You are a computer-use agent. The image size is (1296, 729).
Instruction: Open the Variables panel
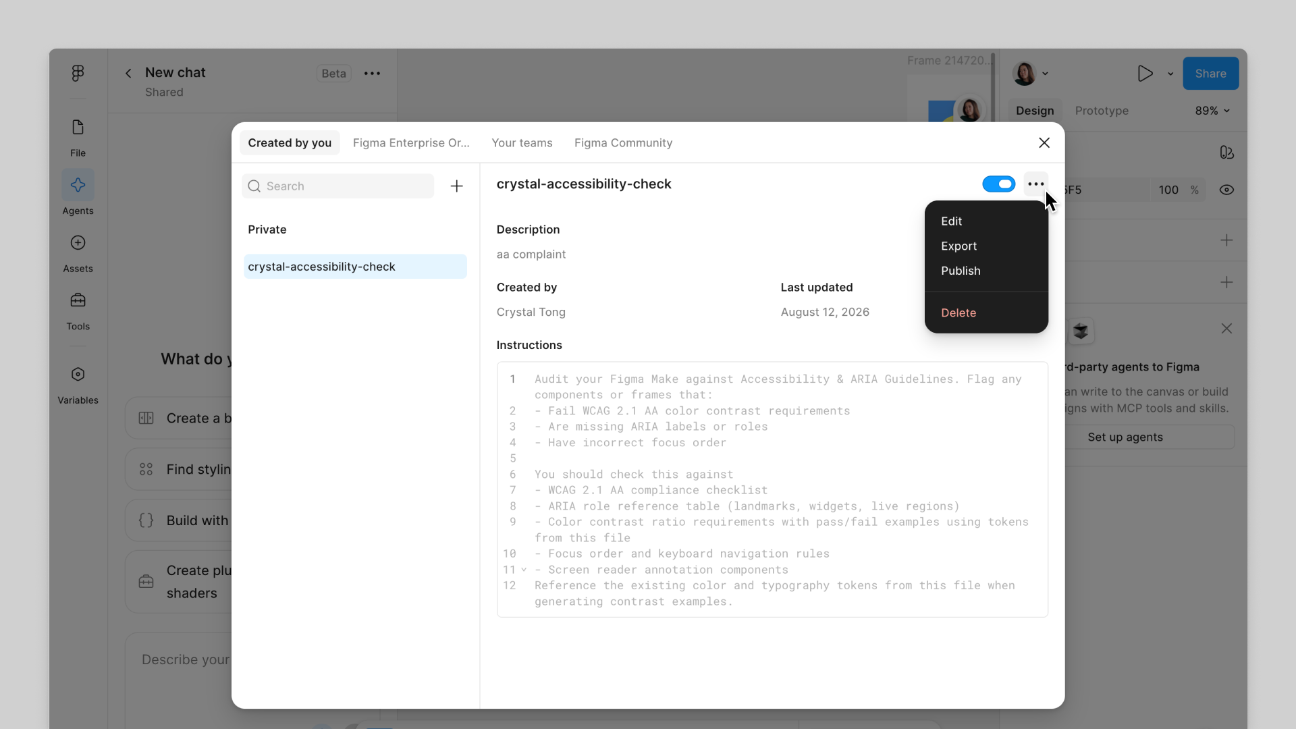click(x=78, y=385)
